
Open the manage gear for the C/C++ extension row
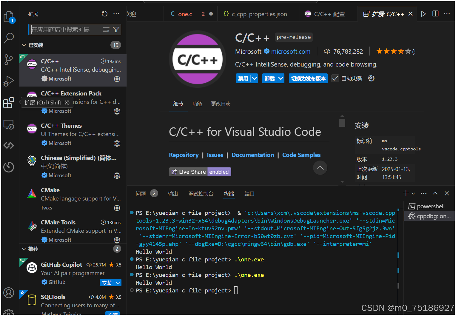coord(117,79)
